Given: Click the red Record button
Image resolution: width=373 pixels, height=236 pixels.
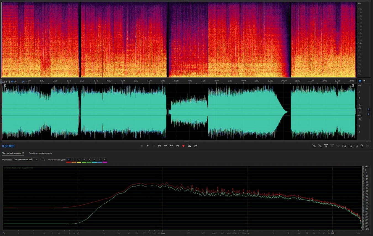Looking at the screenshot, I should pyautogui.click(x=183, y=146).
